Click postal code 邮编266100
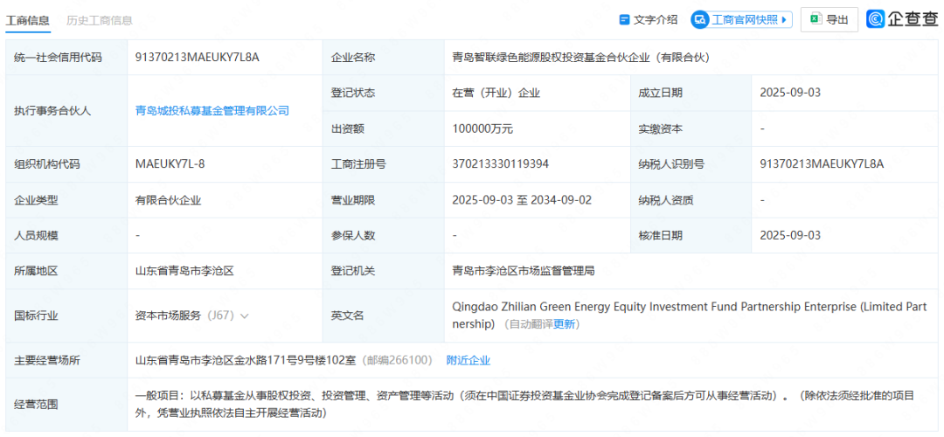This screenshot has width=944, height=437. click(x=397, y=361)
